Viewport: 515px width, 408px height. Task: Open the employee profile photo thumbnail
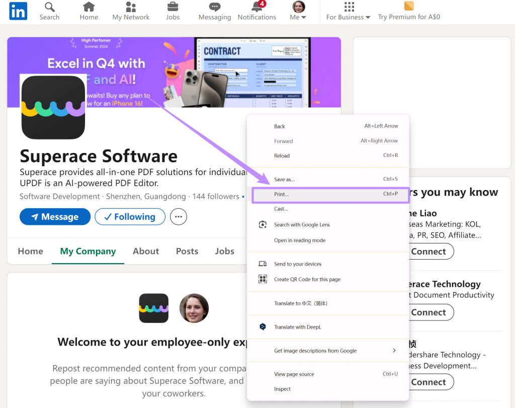tap(194, 308)
